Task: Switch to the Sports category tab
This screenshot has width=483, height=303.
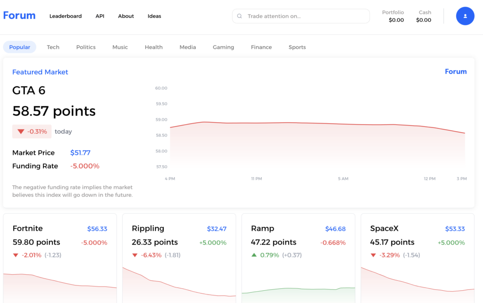Action: (297, 47)
